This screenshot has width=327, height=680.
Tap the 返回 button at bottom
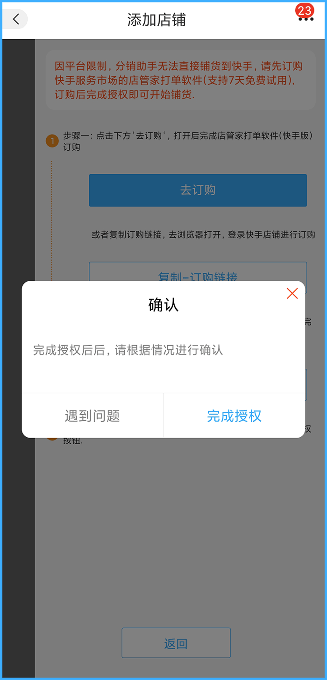tap(176, 643)
